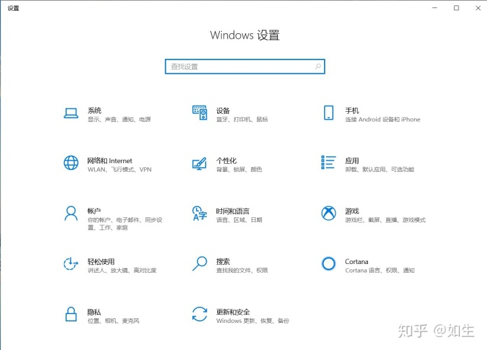Open the 手机 settings title
The width and height of the screenshot is (487, 350).
352,110
